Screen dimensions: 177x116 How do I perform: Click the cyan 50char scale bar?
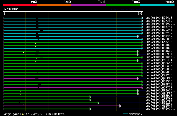125,114
